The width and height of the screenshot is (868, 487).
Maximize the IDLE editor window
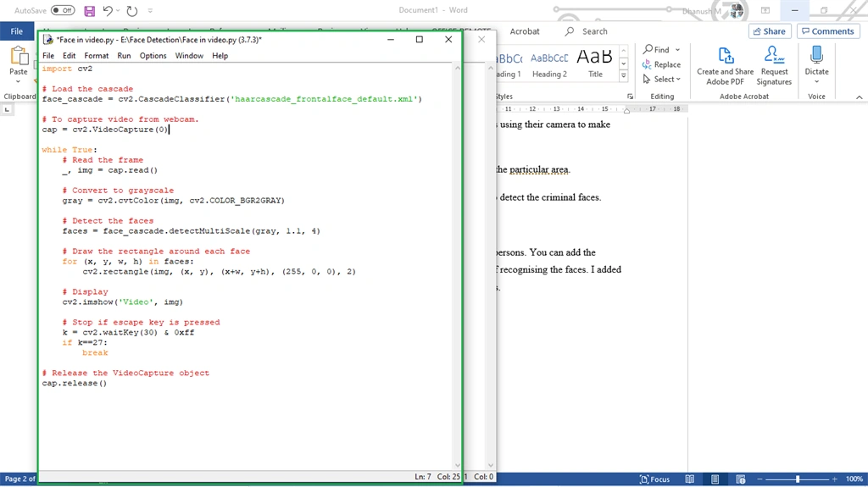419,39
